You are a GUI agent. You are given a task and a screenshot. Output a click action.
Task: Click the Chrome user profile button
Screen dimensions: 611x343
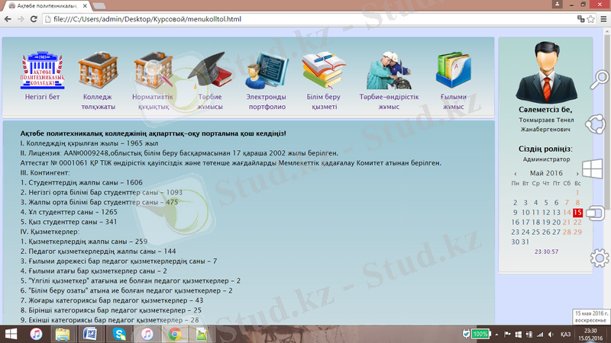tap(558, 5)
